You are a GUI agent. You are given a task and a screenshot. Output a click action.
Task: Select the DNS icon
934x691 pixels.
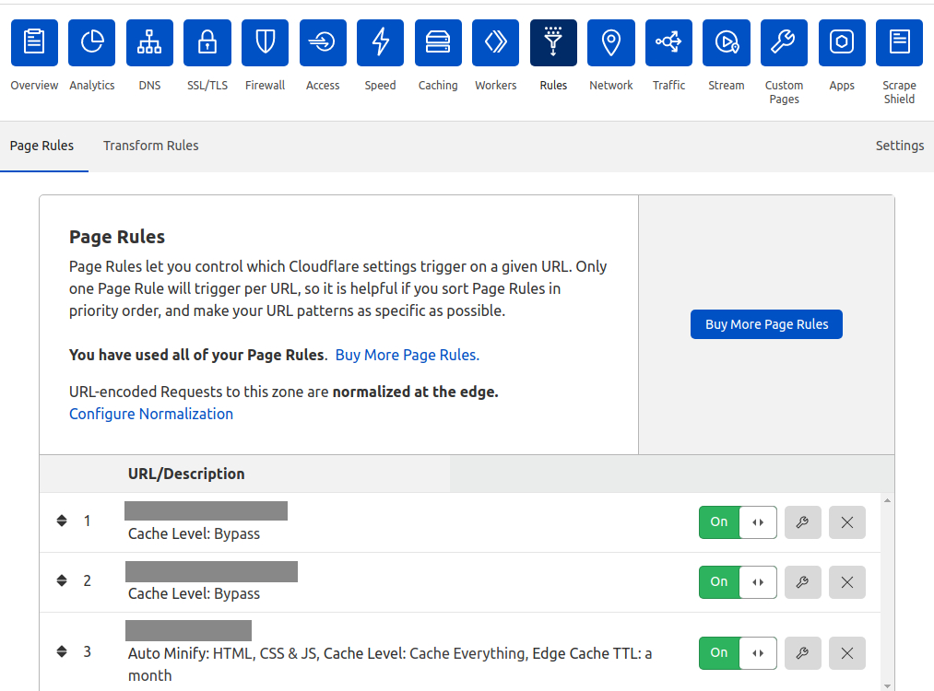click(x=149, y=42)
